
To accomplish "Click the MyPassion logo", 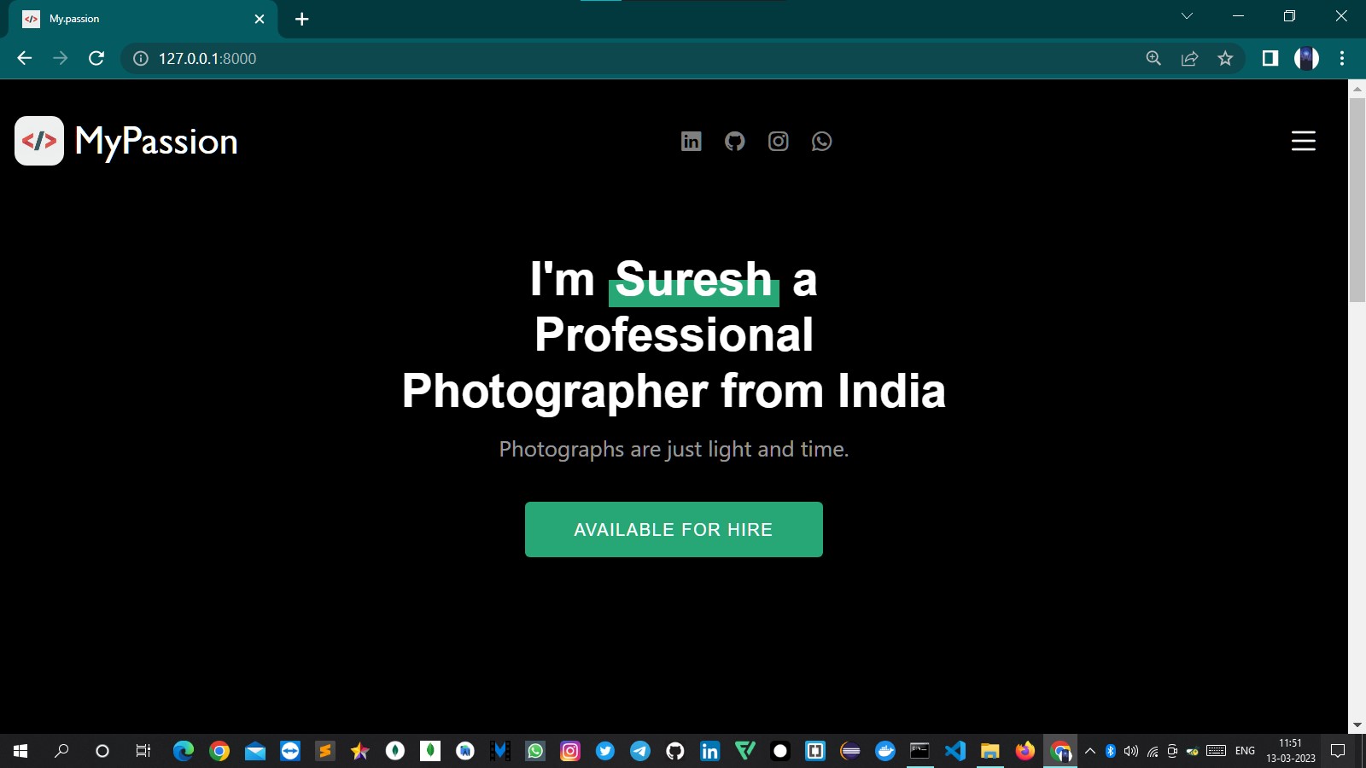I will point(126,141).
